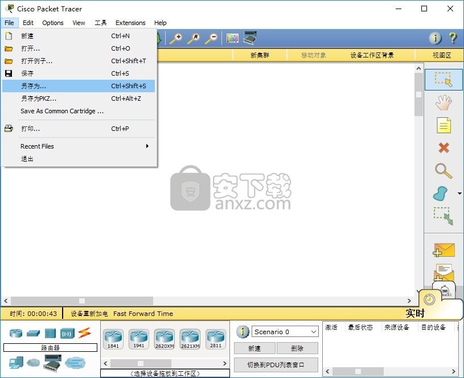Select the red X Delete tool
The image size is (464, 378).
click(x=444, y=147)
